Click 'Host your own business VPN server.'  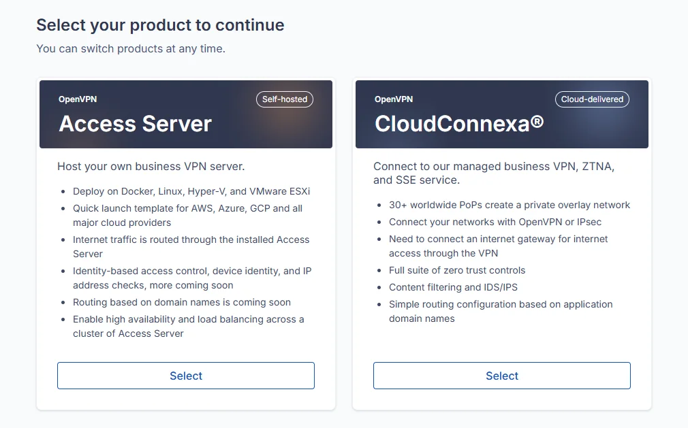(x=151, y=167)
